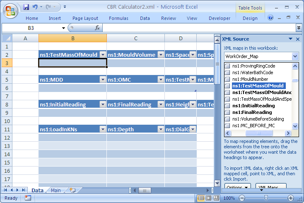The width and height of the screenshot is (304, 203).
Task: Click the Options button in XML pane
Action: (x=238, y=187)
